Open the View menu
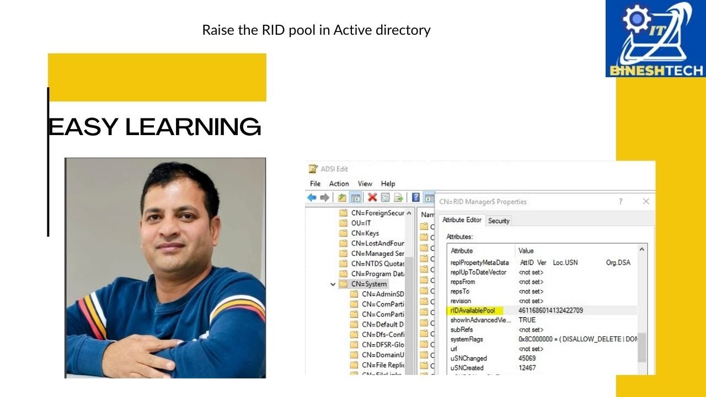This screenshot has height=397, width=706. click(365, 184)
